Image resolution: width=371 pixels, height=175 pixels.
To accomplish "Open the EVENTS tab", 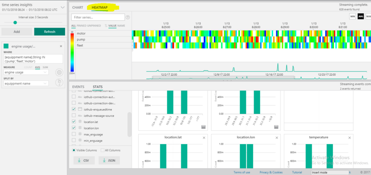I will point(78,87).
